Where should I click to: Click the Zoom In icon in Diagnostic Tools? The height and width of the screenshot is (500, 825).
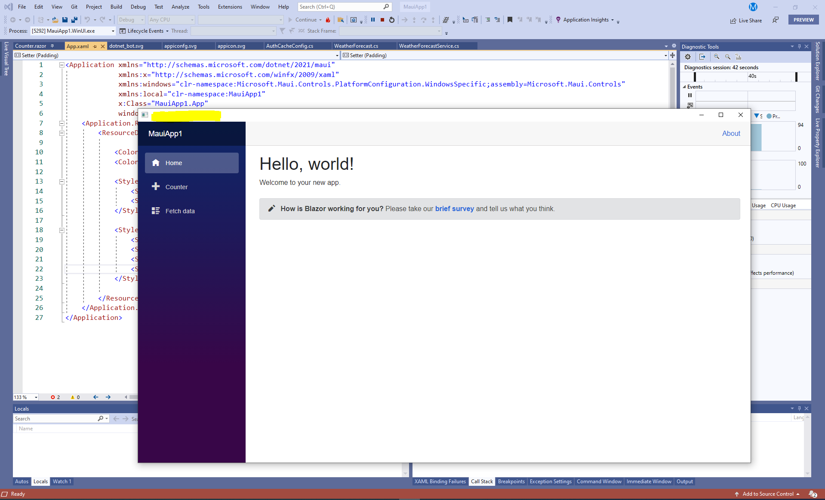717,56
